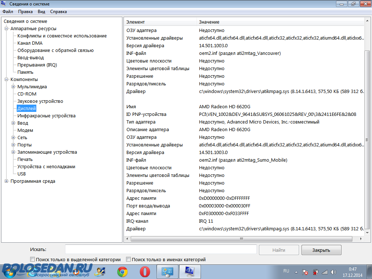Collapse the Аппаратные ресурсы tree node

pos(6,29)
